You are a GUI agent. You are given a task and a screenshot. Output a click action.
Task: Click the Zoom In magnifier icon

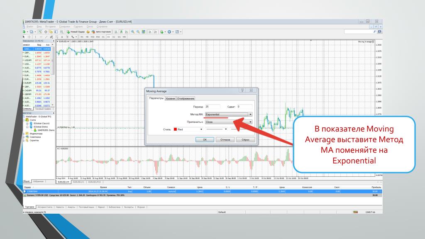[133, 32]
